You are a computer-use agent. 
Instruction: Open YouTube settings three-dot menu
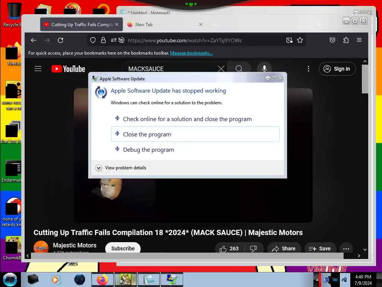coord(309,69)
